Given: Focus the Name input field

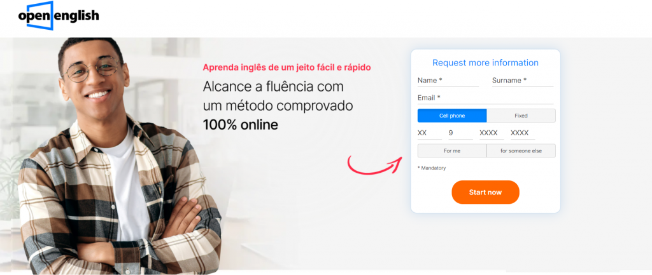Looking at the screenshot, I should coord(448,81).
